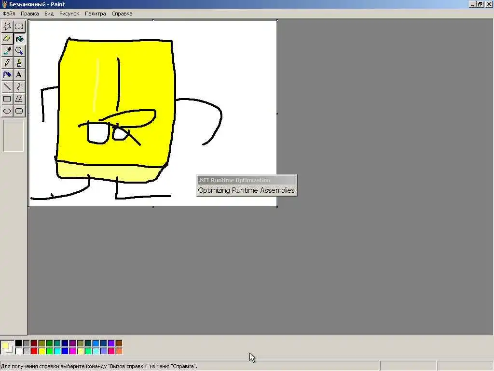The image size is (494, 371).
Task: Pick the hot pink swatch
Action: [111, 351]
